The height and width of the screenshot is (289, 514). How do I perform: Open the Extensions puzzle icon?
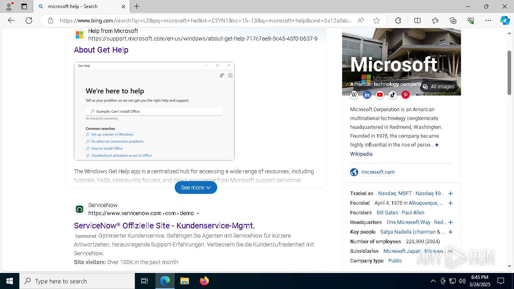[x=398, y=20]
